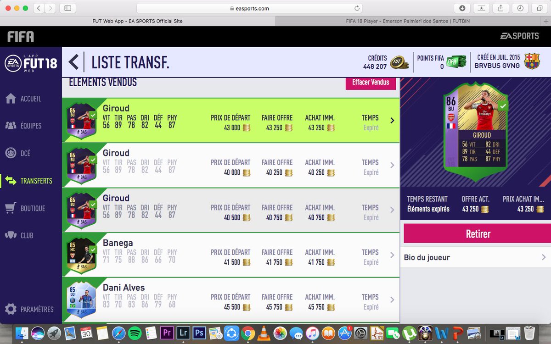The image size is (551, 344).
Task: Launch Premiere Pro from Dock
Action: (x=167, y=333)
